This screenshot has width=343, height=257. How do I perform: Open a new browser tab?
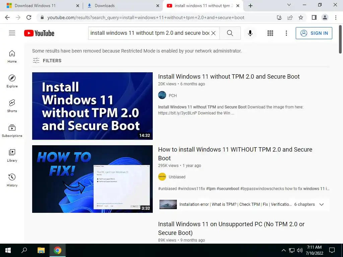point(251,6)
